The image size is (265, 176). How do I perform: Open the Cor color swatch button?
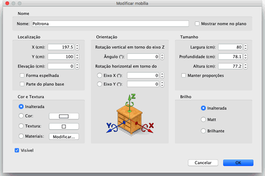coord(64,116)
